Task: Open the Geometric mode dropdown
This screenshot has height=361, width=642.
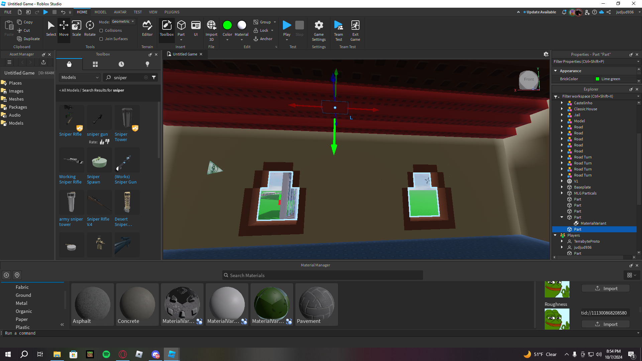Action: (123, 21)
